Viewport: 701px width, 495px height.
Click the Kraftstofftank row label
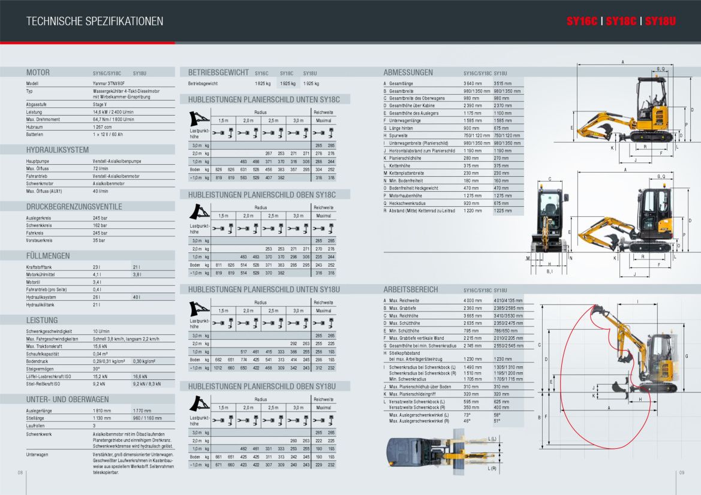coord(39,267)
